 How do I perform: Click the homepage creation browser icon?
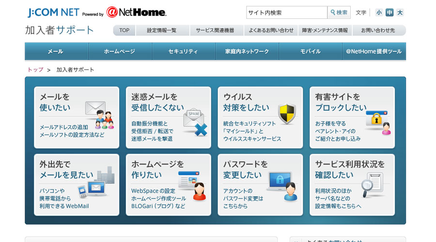(x=192, y=185)
